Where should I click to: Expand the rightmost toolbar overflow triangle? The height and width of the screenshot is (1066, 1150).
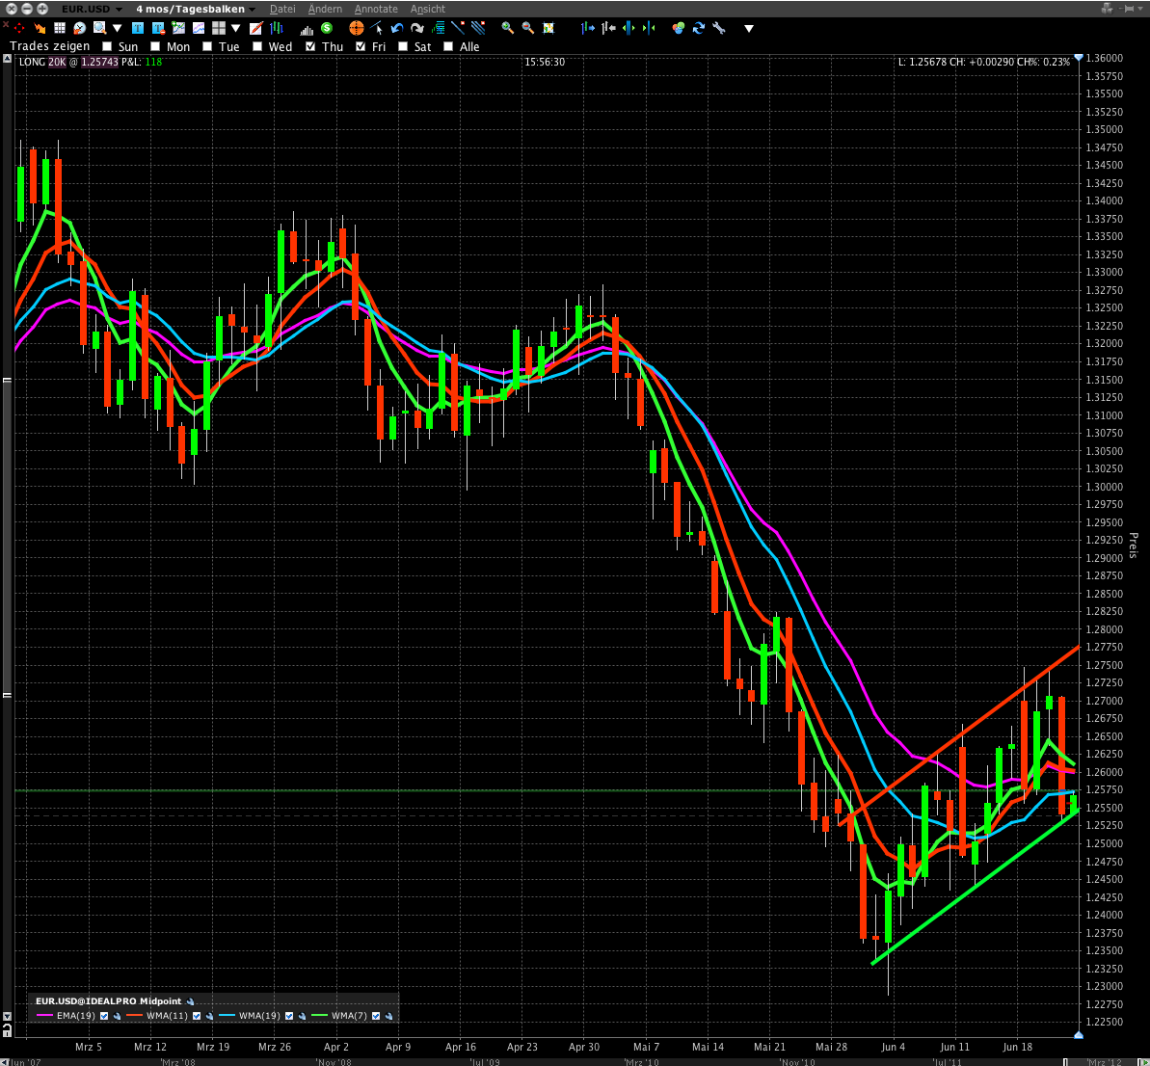[x=749, y=28]
